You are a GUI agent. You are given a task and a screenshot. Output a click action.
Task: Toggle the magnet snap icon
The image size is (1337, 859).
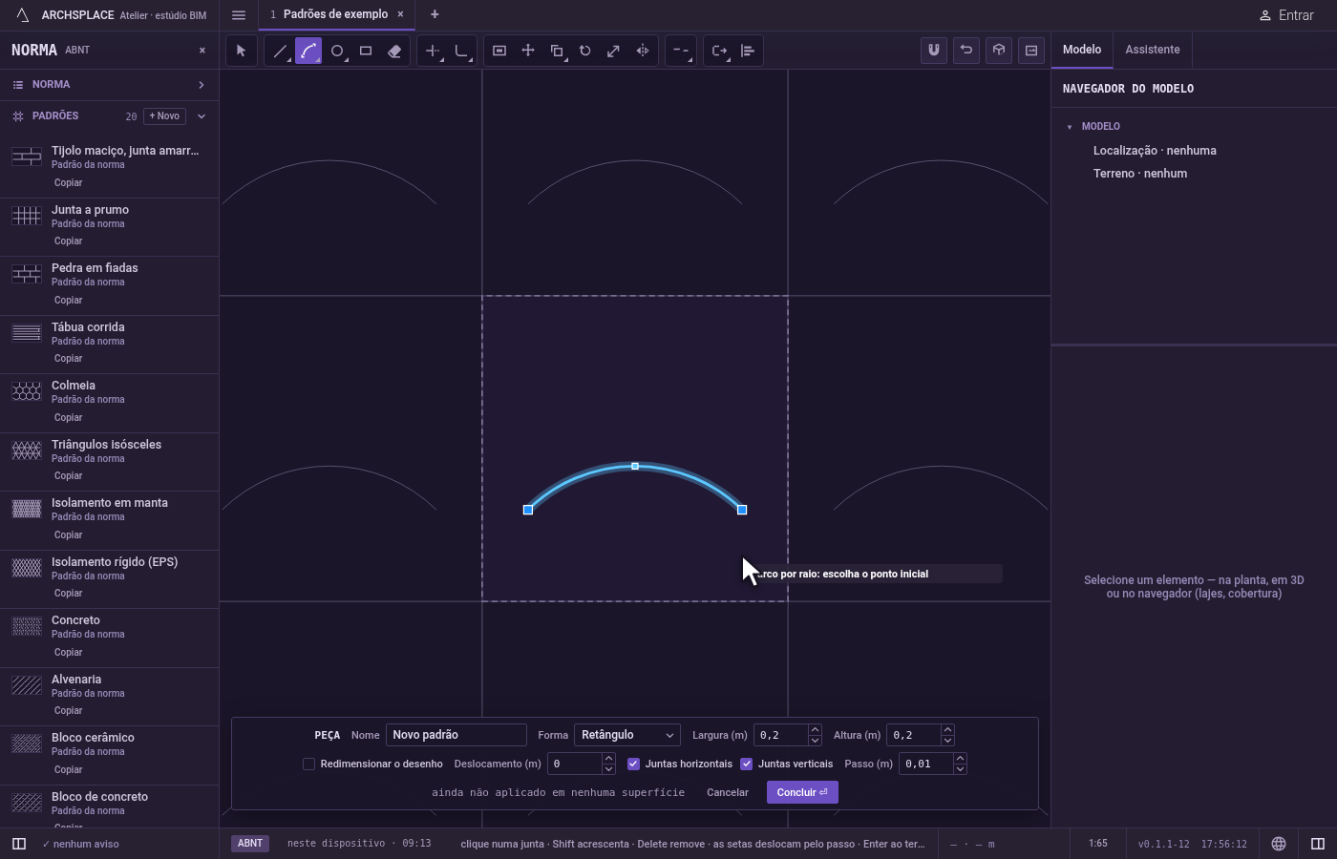point(934,51)
